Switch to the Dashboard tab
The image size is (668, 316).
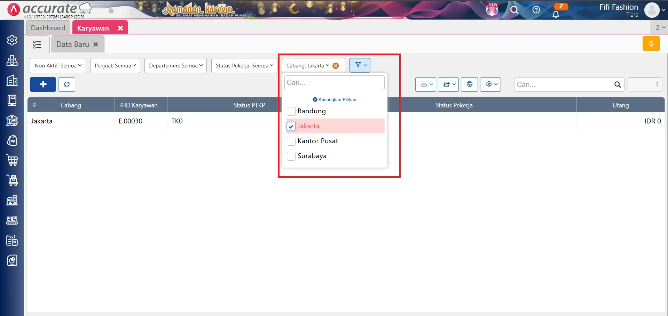[x=48, y=27]
